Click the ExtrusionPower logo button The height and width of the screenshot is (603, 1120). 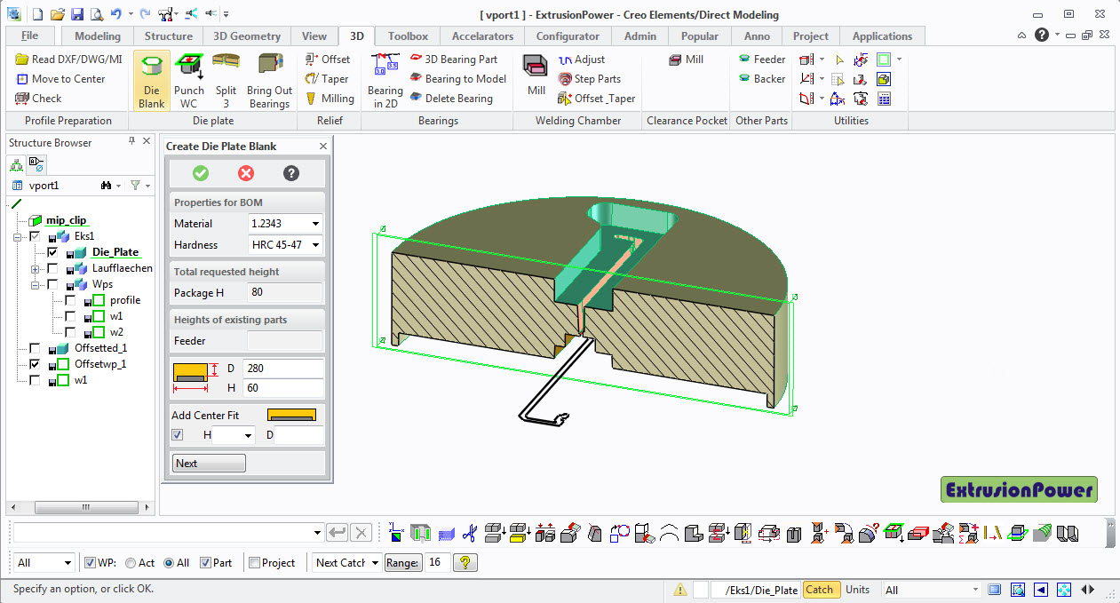[1019, 489]
